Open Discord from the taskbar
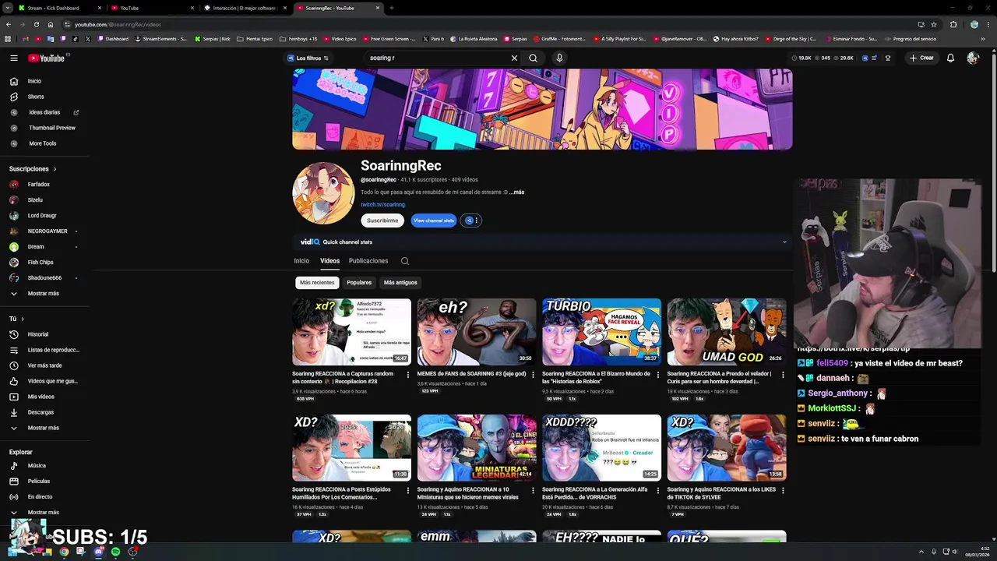997x561 pixels. pos(98,552)
